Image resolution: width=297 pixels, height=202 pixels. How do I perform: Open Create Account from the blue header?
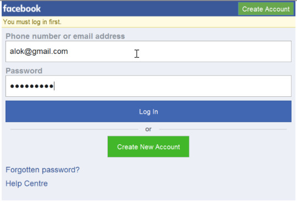(266, 9)
